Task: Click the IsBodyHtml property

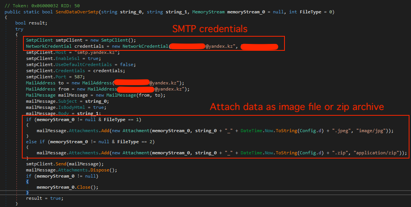Action: [x=72, y=107]
